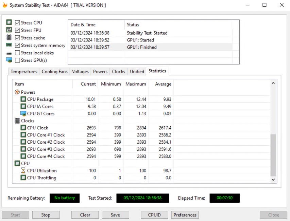
Task: Click the Minimum column header
Action: [110, 84]
